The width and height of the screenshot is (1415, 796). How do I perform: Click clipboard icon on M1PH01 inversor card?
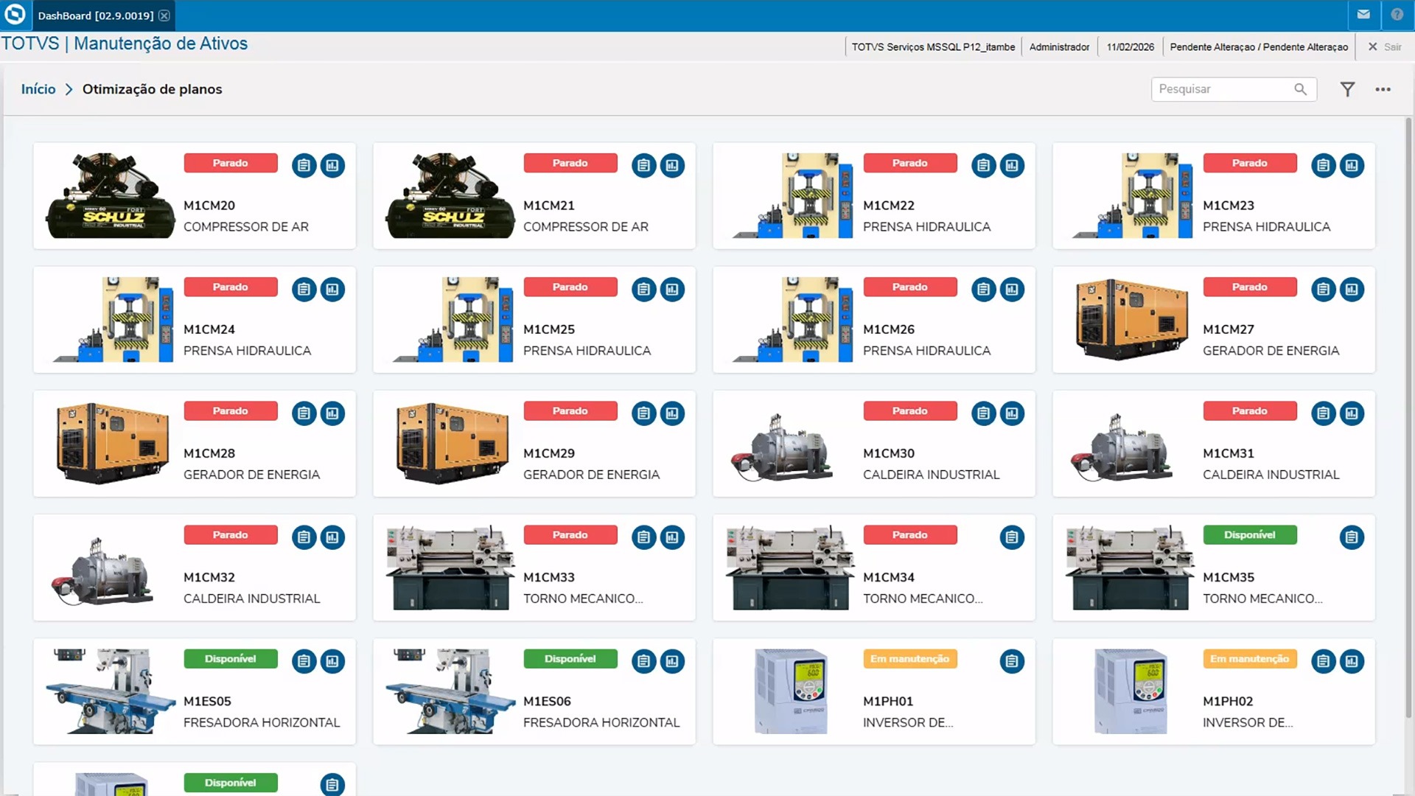tap(1012, 661)
